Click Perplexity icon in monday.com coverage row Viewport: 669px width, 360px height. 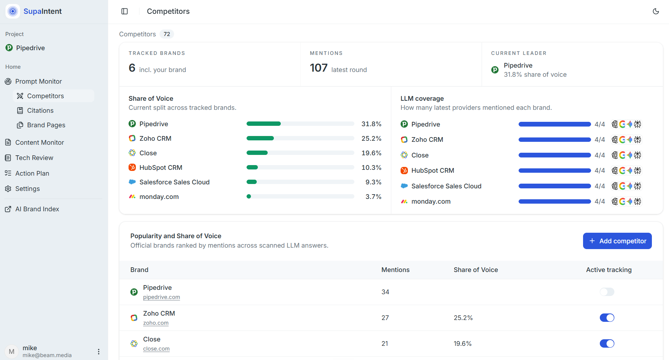point(637,201)
